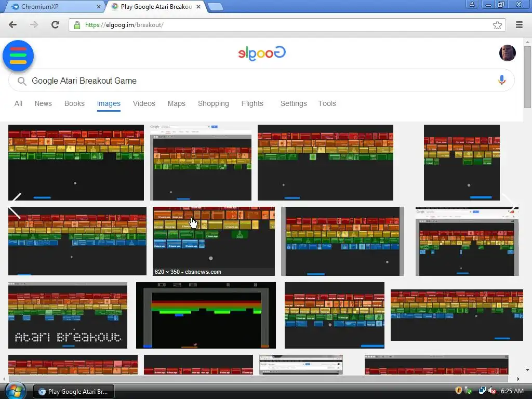Open the Books tab

point(74,103)
